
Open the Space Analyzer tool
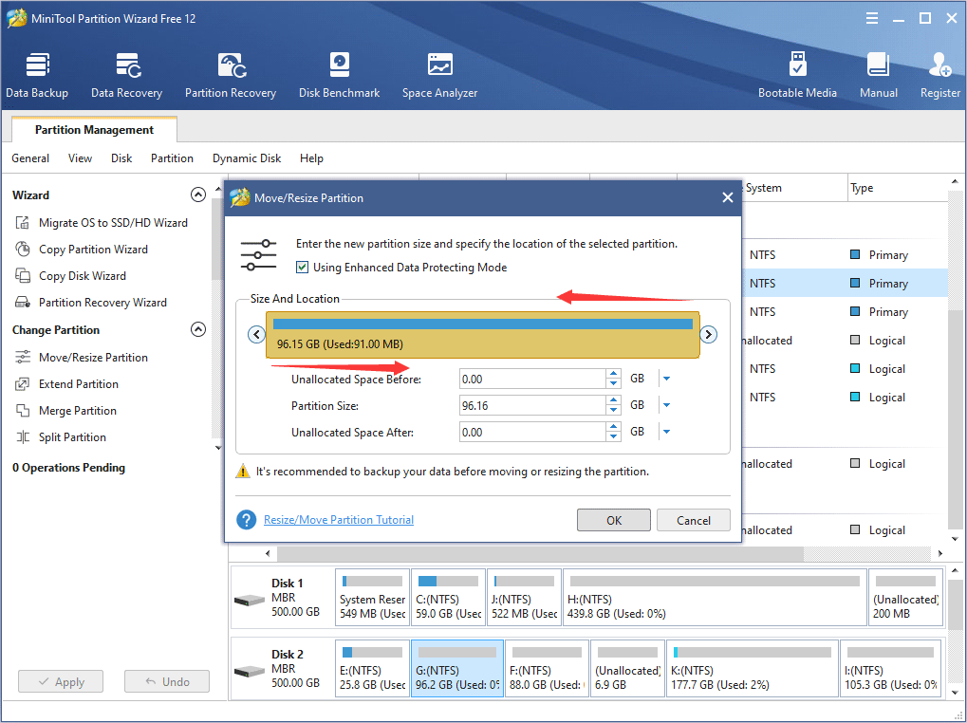tap(439, 75)
